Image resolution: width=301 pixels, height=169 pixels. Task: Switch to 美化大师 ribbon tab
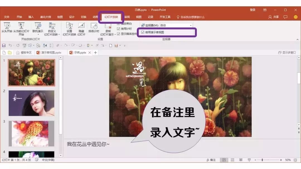pos(45,17)
